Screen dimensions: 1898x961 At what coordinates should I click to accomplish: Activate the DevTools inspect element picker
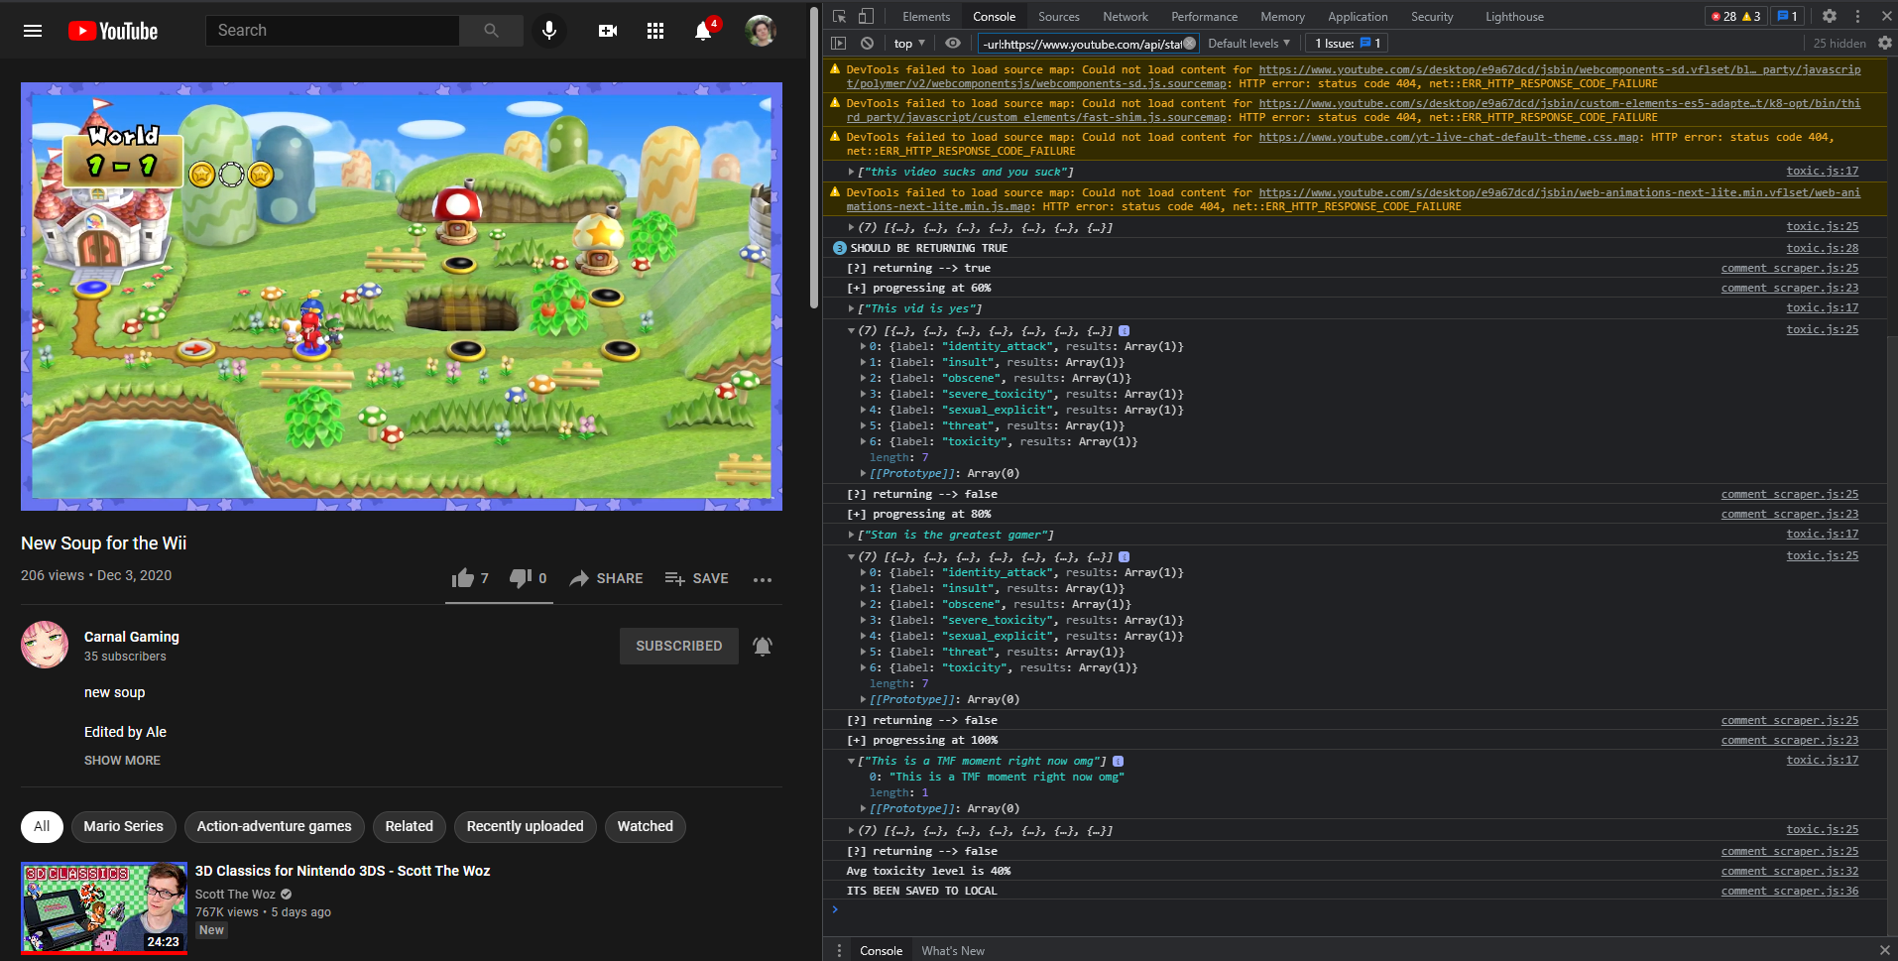[840, 16]
